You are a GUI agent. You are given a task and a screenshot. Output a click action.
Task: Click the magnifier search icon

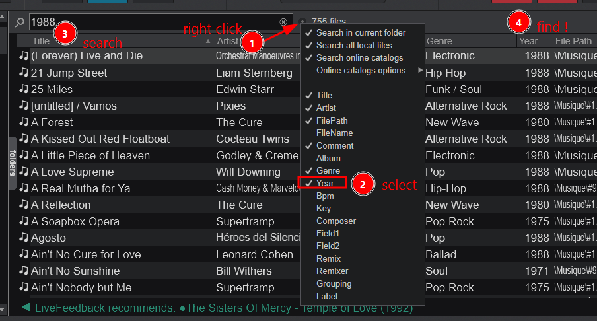click(20, 22)
